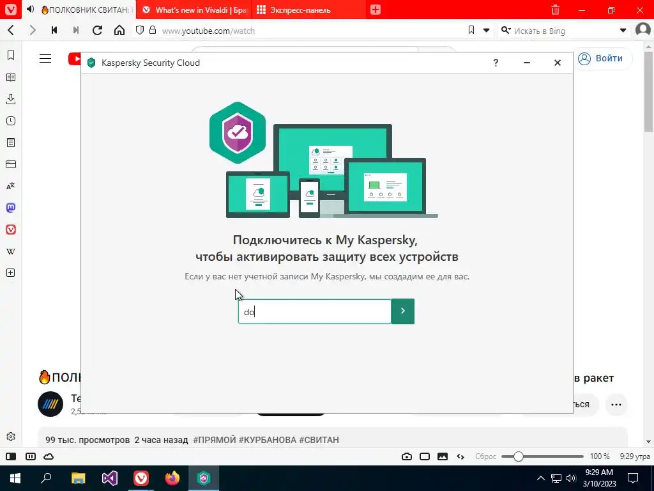Toggle tab tiling in status bar
Viewport: 654px width, 491px height.
[31, 456]
